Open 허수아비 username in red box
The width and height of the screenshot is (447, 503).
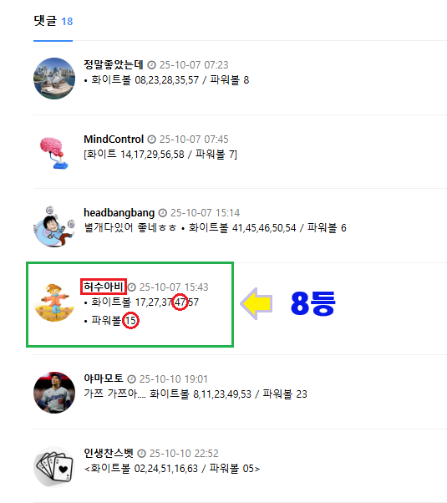coord(104,287)
